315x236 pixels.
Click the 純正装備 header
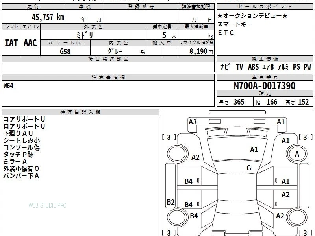[265, 59]
